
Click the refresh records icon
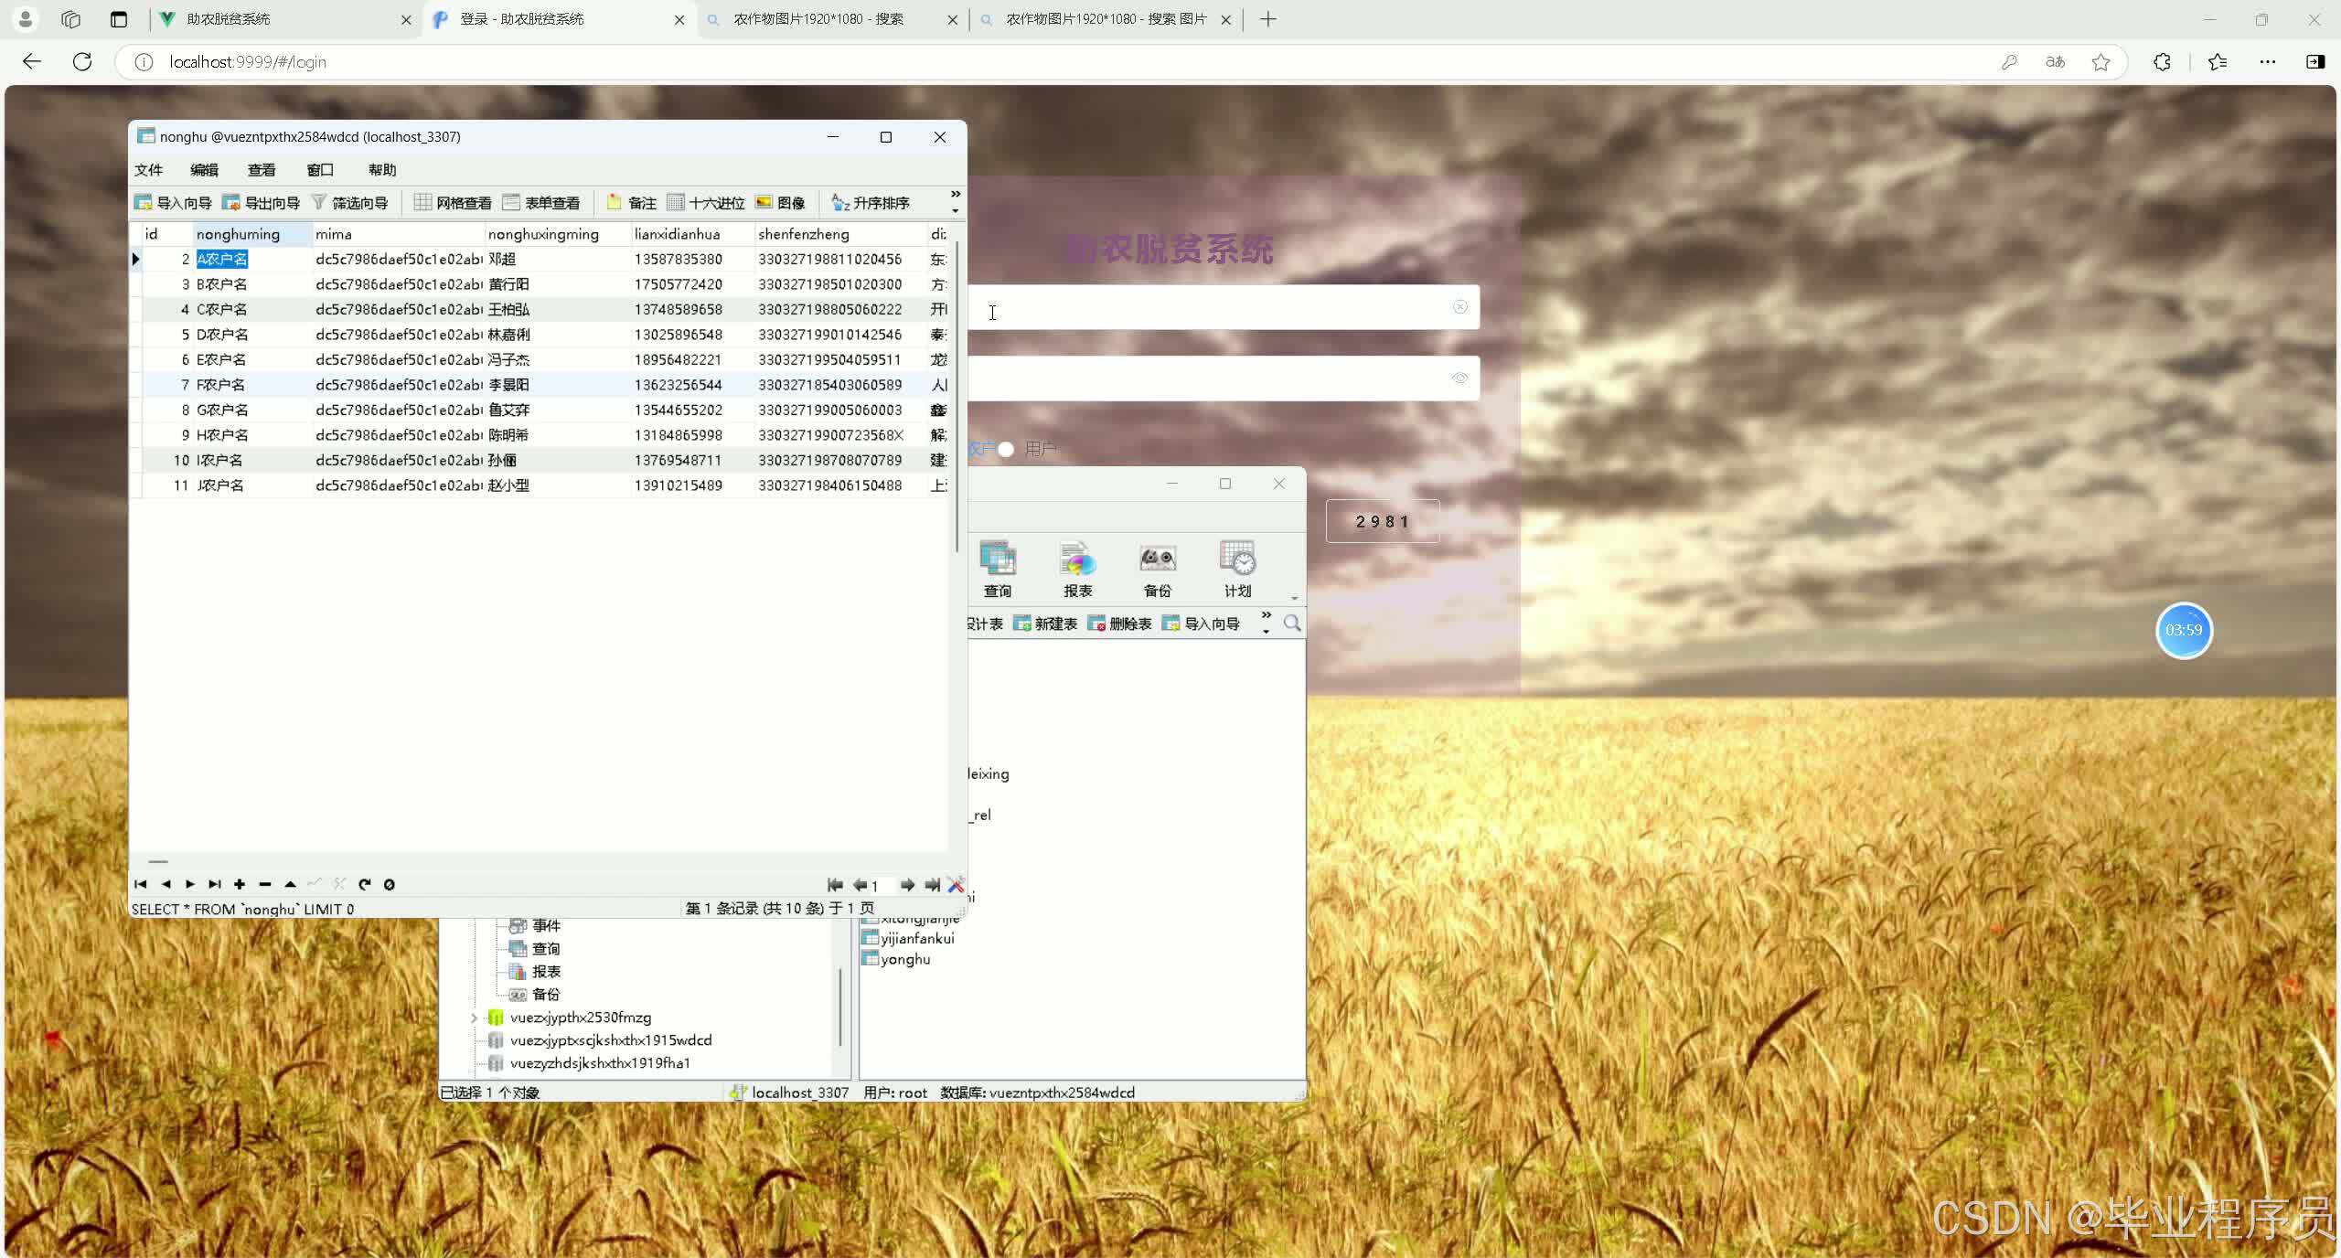click(365, 884)
